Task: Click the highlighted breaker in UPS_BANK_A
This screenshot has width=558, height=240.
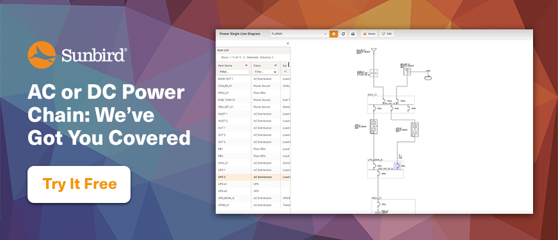Action: point(397,166)
